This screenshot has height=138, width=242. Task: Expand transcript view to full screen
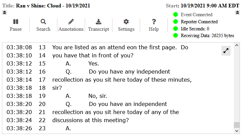226,51
